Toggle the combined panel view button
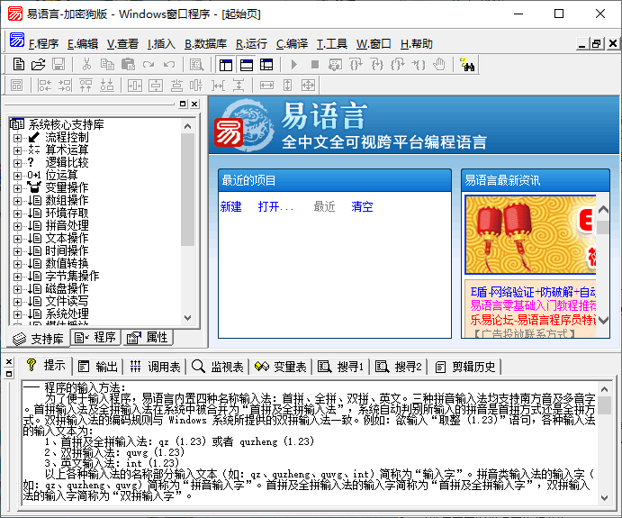 point(266,64)
